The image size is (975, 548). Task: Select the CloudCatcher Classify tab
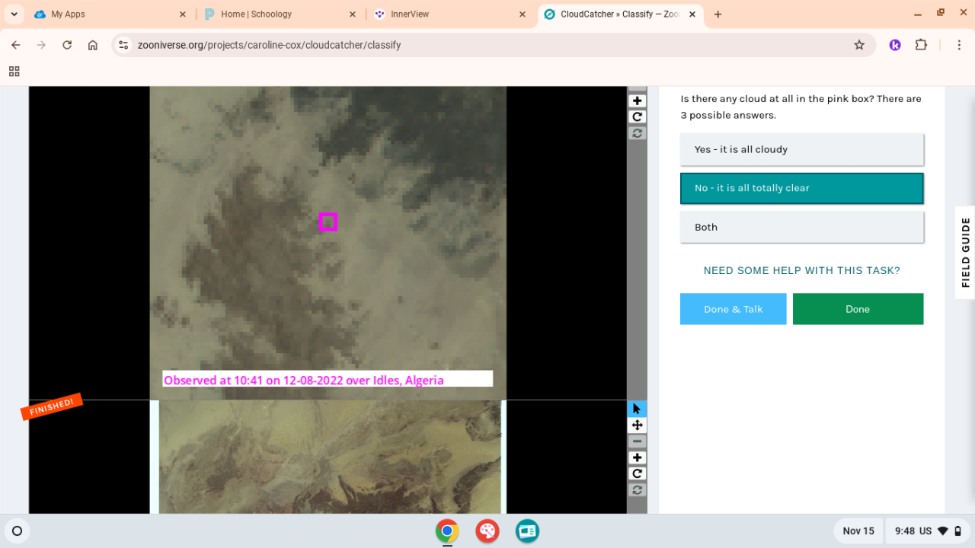pyautogui.click(x=619, y=14)
